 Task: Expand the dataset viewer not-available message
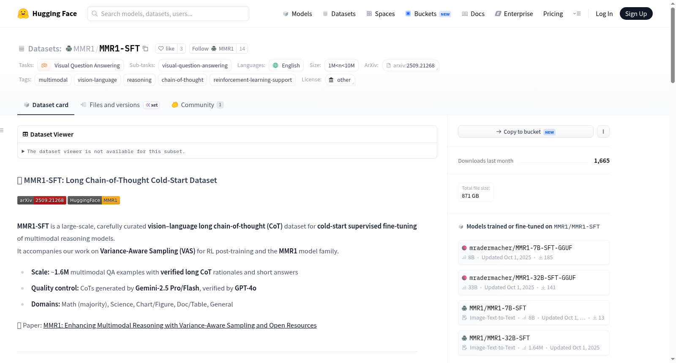[x=104, y=151]
